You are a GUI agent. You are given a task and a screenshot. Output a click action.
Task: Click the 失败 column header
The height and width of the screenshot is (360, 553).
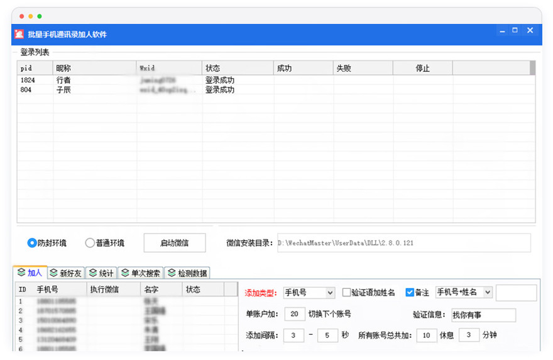pos(363,68)
